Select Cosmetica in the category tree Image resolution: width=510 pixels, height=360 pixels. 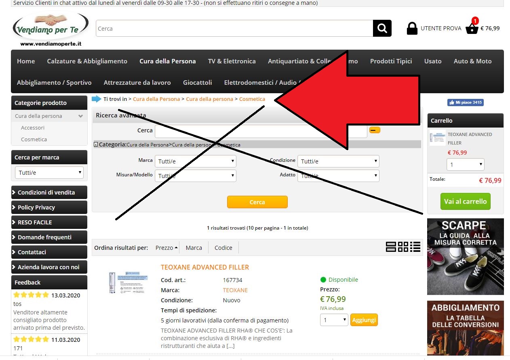pos(34,139)
